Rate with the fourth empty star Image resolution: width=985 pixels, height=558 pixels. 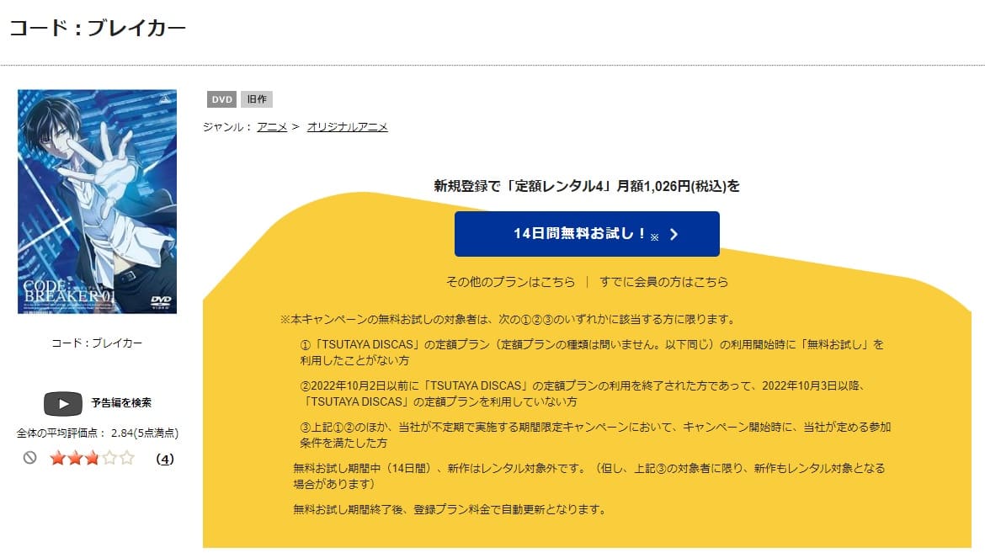pyautogui.click(x=109, y=458)
